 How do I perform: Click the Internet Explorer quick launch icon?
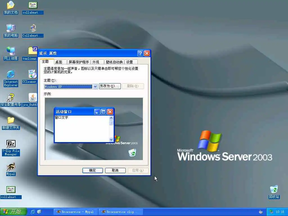coord(33,212)
